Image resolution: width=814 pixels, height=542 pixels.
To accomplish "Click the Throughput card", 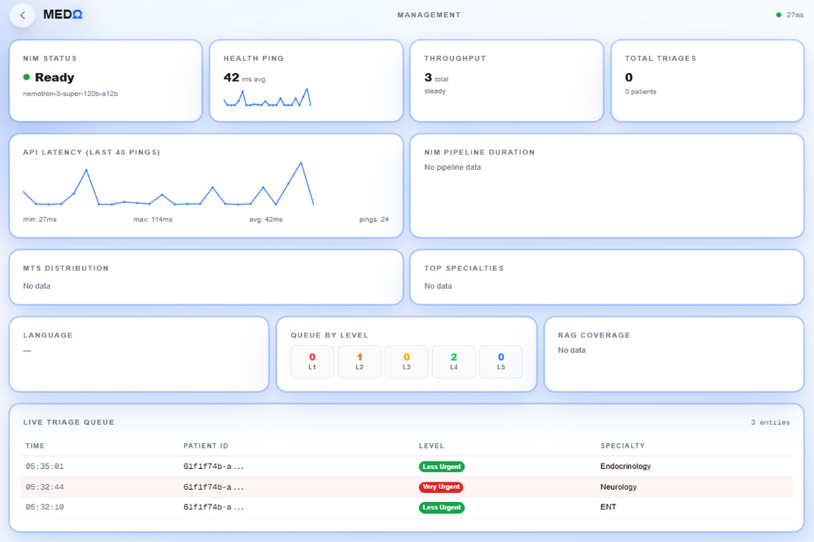I will (507, 81).
